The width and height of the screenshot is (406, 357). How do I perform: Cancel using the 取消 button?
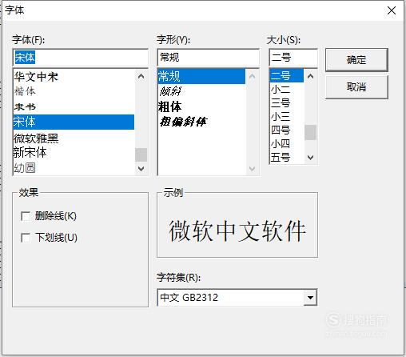pyautogui.click(x=356, y=87)
